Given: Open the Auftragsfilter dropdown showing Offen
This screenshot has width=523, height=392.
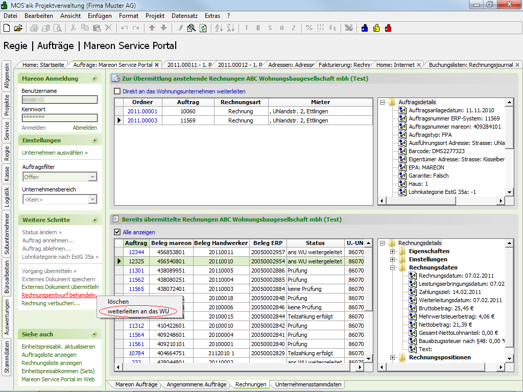Looking at the screenshot, I should point(93,177).
